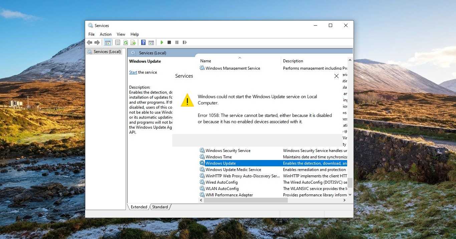
Task: Click the gear icon beside Windows Time
Action: (x=202, y=157)
